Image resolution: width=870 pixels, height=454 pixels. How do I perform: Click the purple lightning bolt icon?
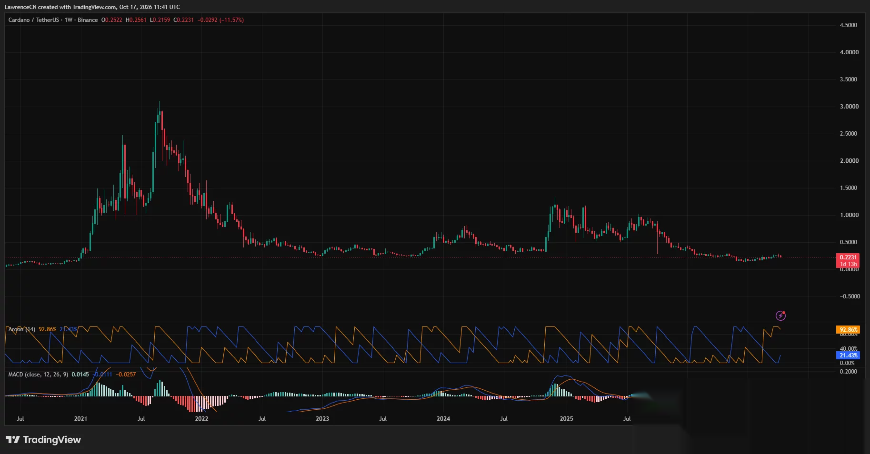pos(780,316)
